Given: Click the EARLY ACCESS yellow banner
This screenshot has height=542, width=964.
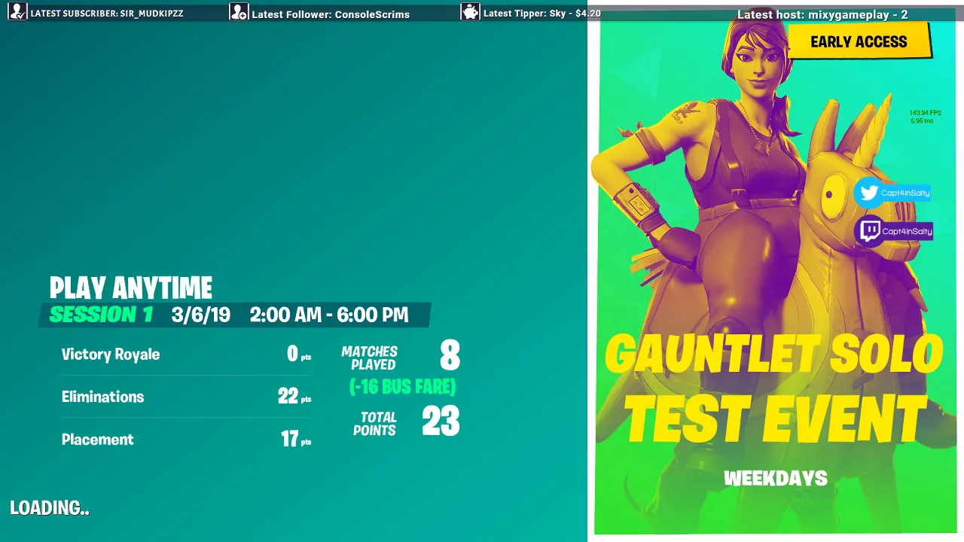Looking at the screenshot, I should pos(859,41).
